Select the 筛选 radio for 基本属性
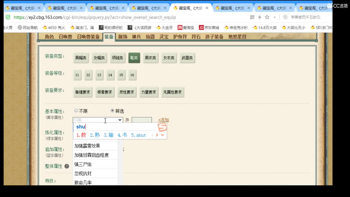Image resolution: width=350 pixels, height=197 pixels. click(x=112, y=111)
